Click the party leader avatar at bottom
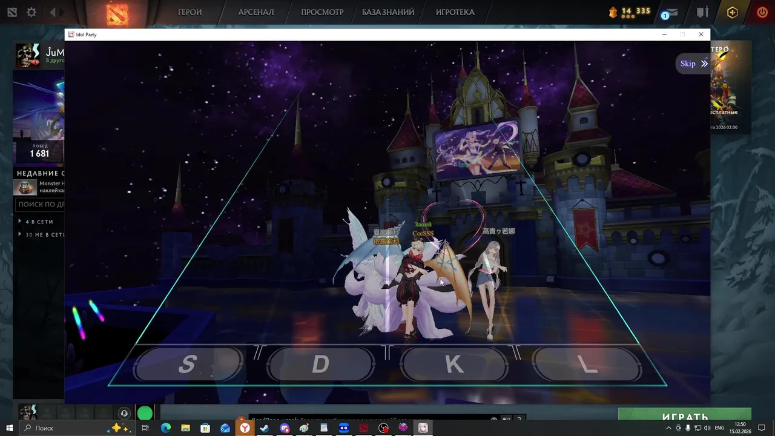The width and height of the screenshot is (775, 436). click(x=28, y=412)
